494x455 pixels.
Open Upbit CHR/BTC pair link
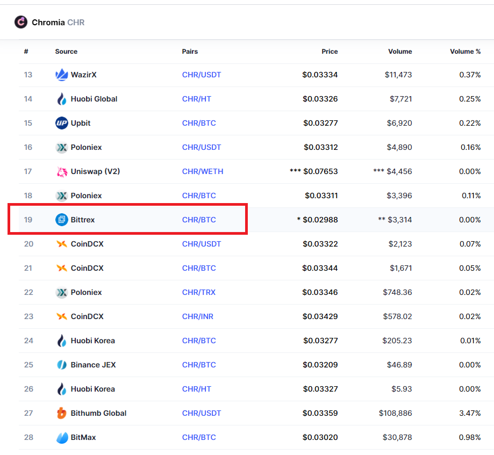(x=199, y=123)
